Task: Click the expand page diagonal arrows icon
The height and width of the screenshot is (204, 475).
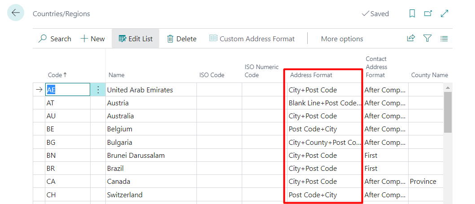Action: [x=444, y=14]
